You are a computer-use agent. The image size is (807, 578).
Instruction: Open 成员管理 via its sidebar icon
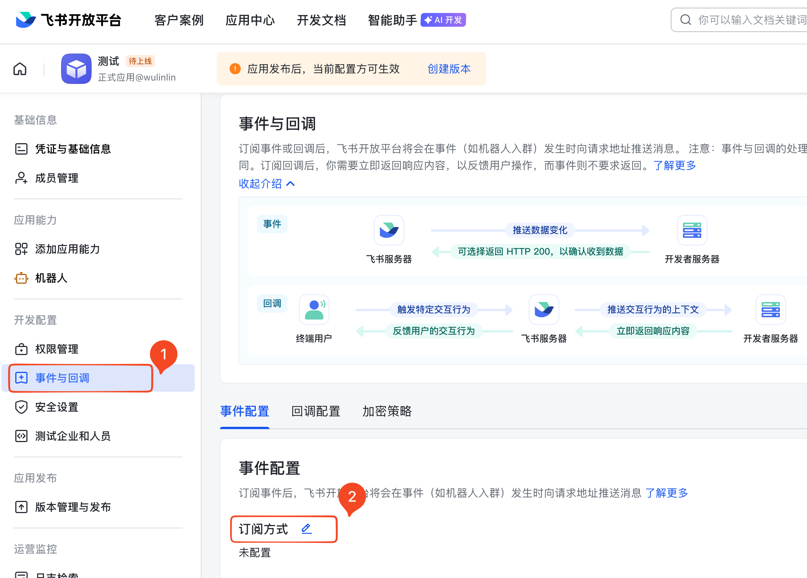pos(21,178)
